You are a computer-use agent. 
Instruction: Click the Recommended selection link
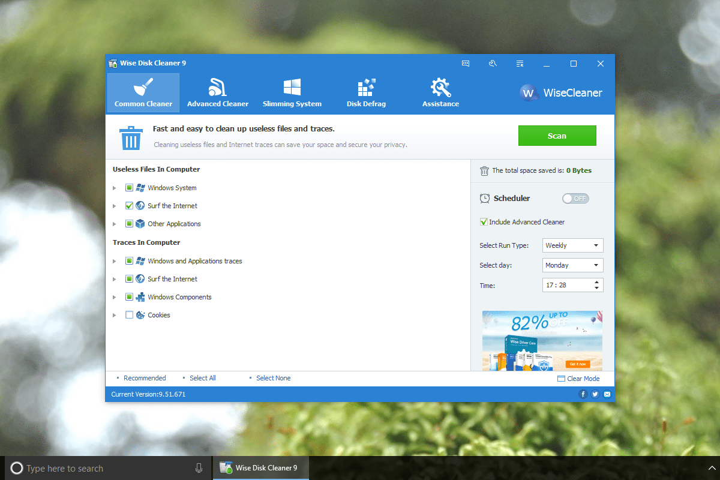[x=145, y=378]
